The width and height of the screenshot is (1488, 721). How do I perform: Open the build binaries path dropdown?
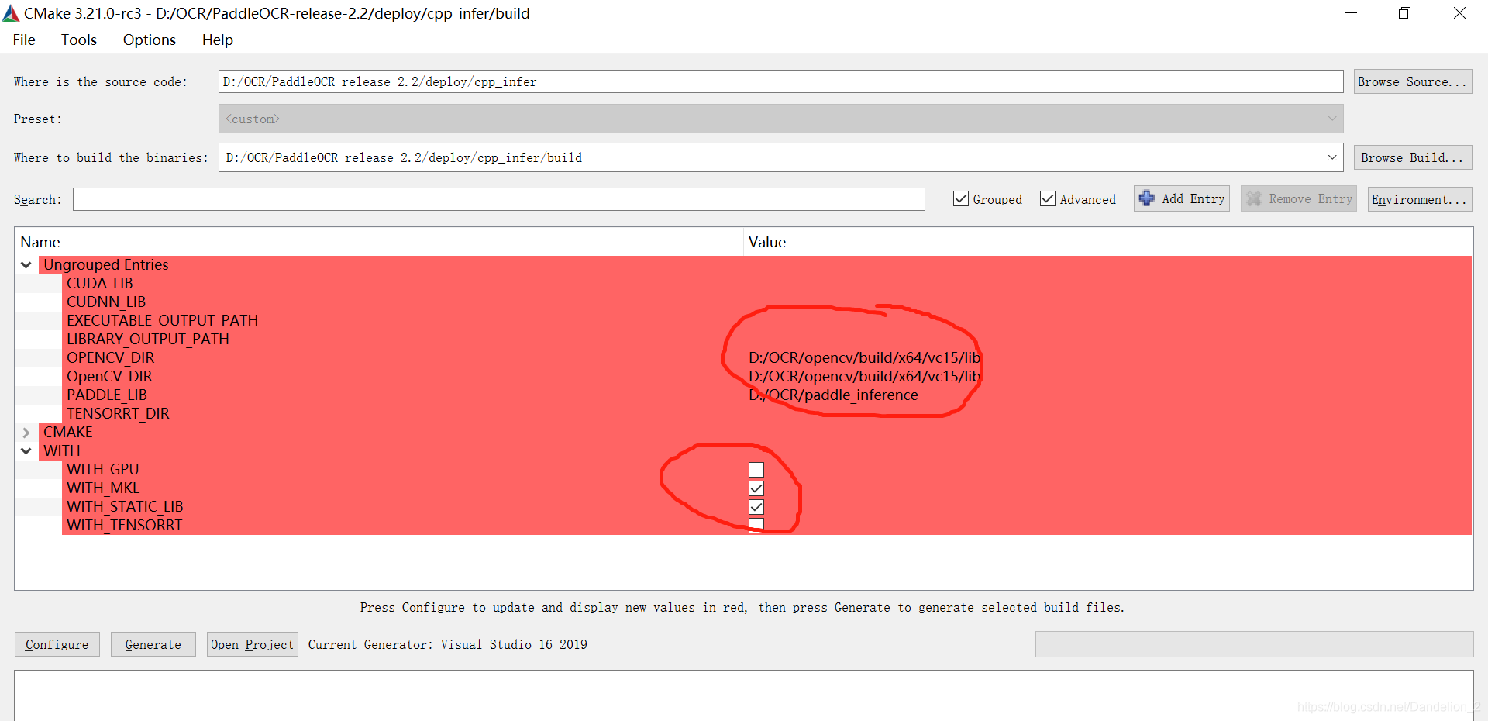coord(1333,157)
